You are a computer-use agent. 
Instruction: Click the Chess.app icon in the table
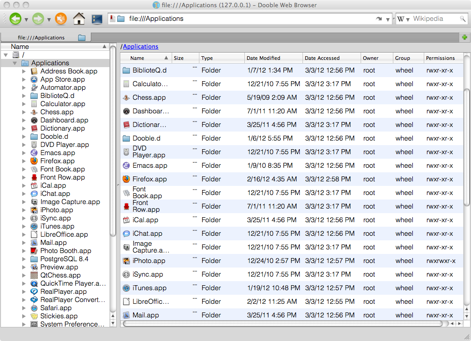(126, 97)
